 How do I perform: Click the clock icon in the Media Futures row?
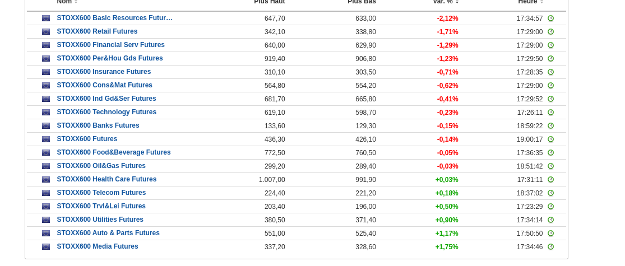pos(550,247)
